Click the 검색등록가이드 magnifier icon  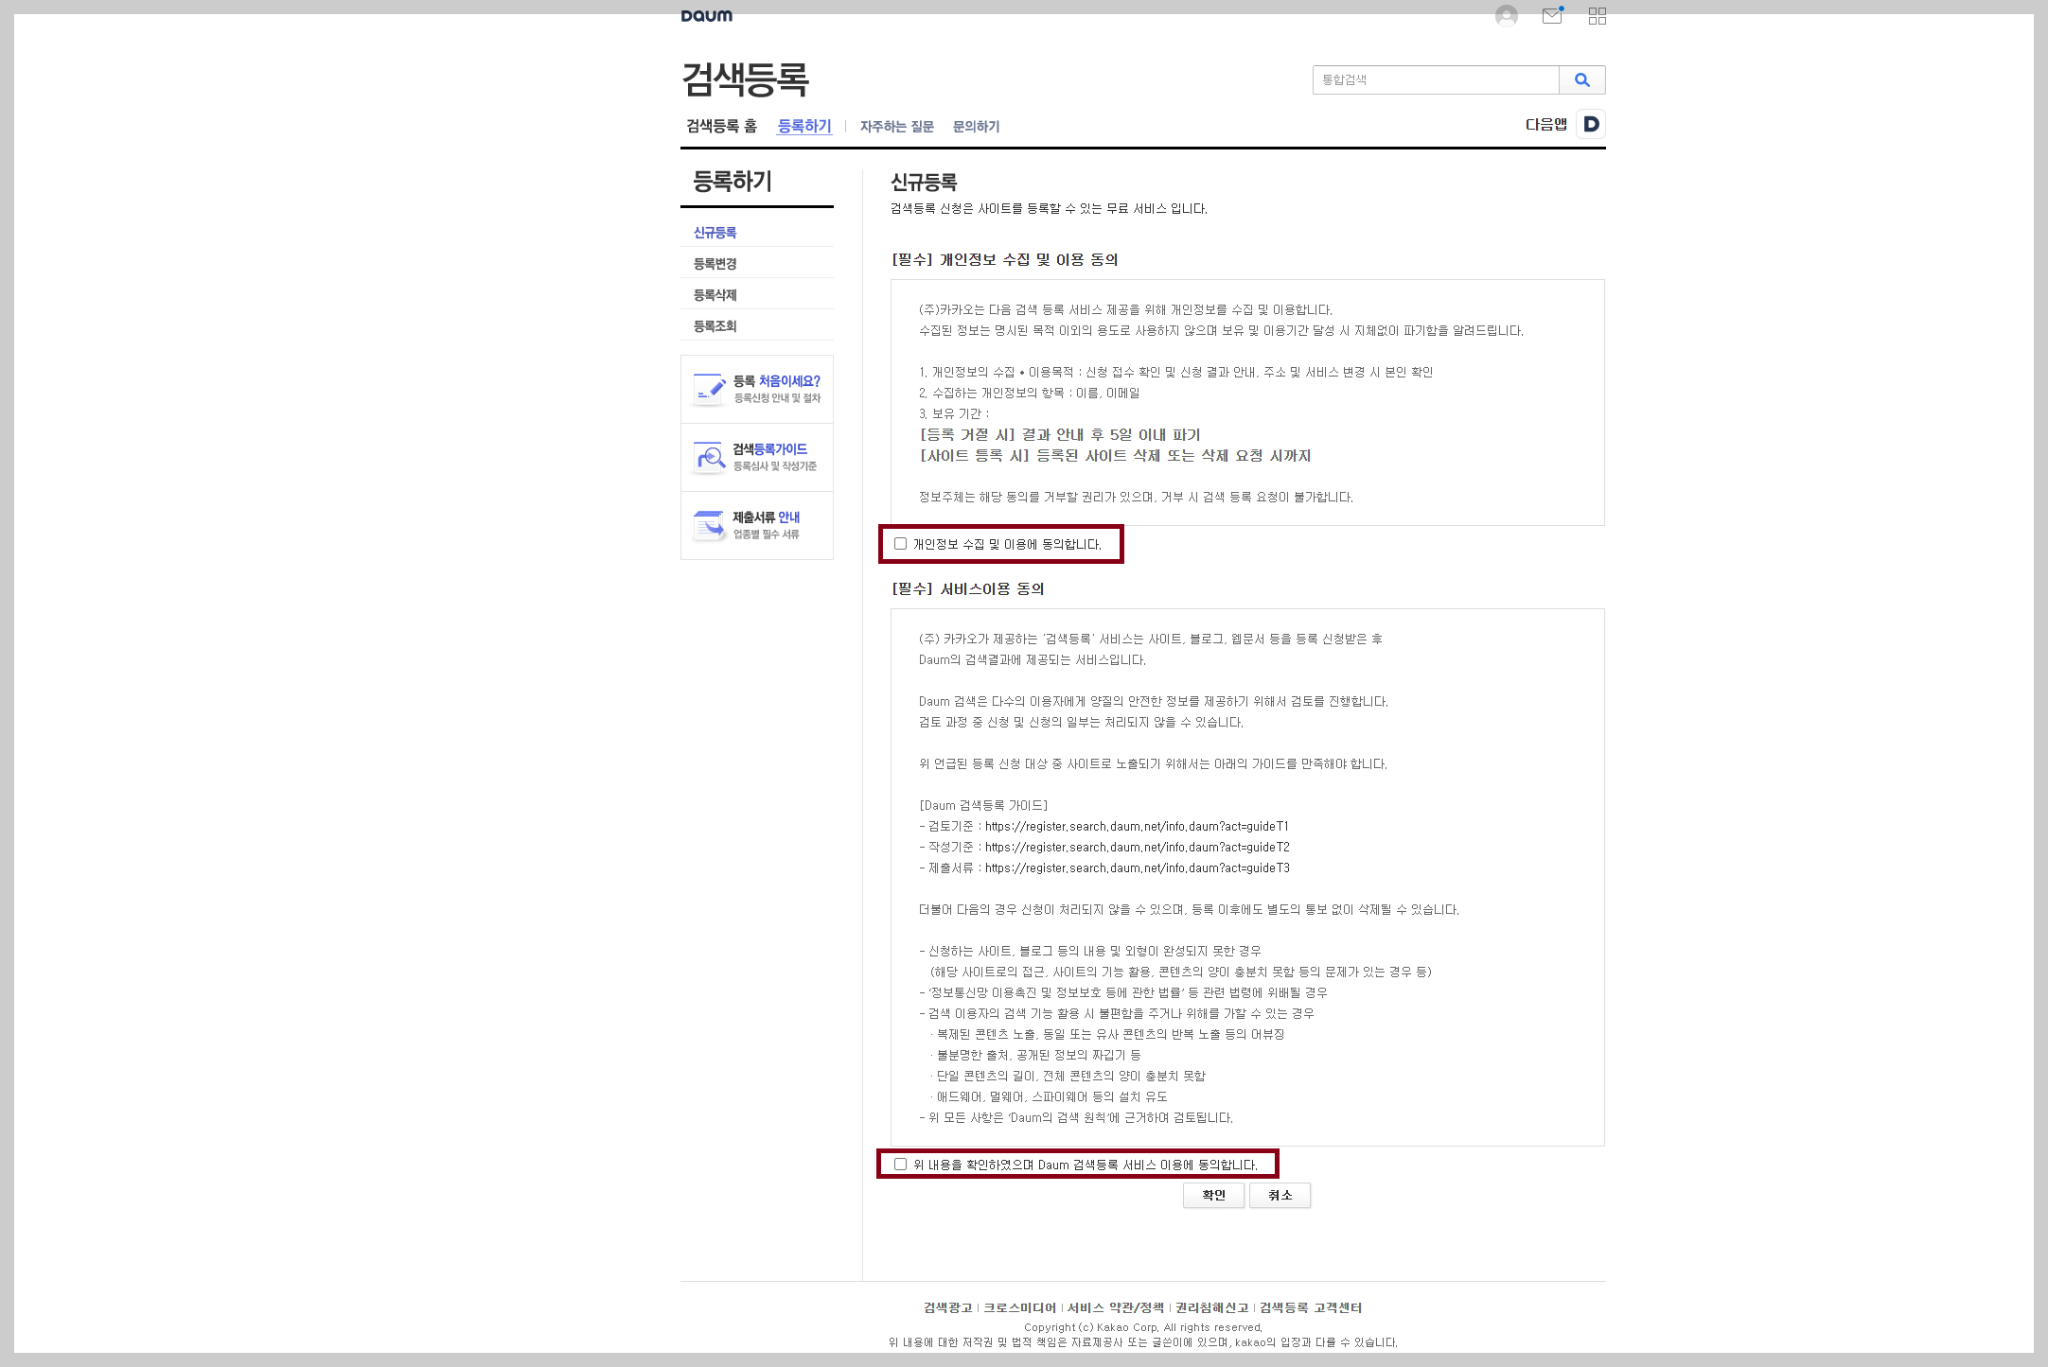pos(710,457)
